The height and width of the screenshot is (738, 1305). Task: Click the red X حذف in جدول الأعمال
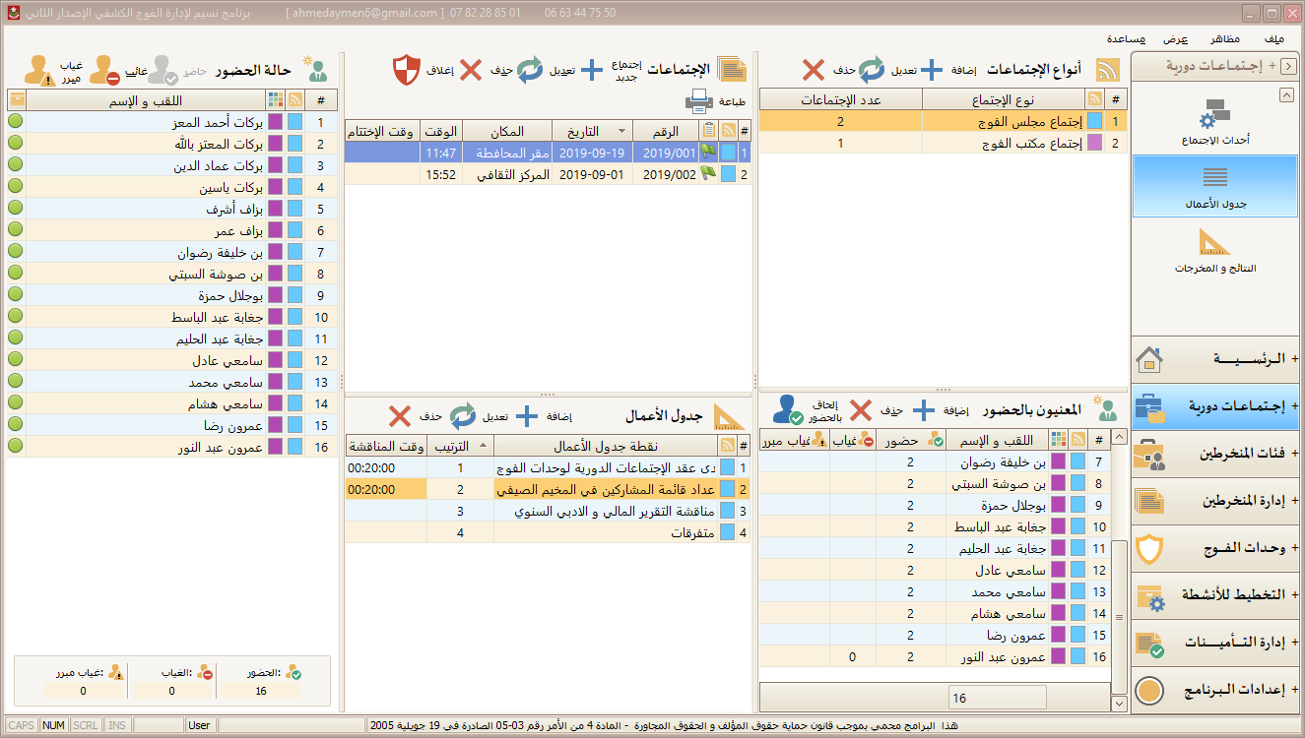click(399, 416)
